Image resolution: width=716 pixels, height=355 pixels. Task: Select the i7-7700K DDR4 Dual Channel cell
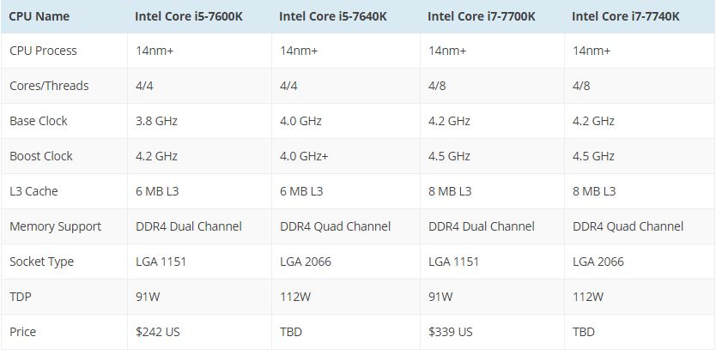(482, 226)
